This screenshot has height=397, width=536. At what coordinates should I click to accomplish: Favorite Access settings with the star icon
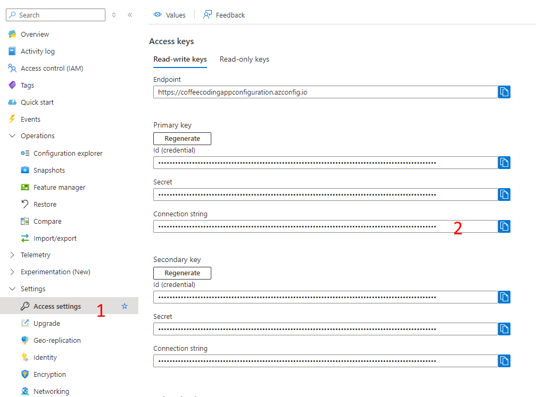tap(125, 306)
